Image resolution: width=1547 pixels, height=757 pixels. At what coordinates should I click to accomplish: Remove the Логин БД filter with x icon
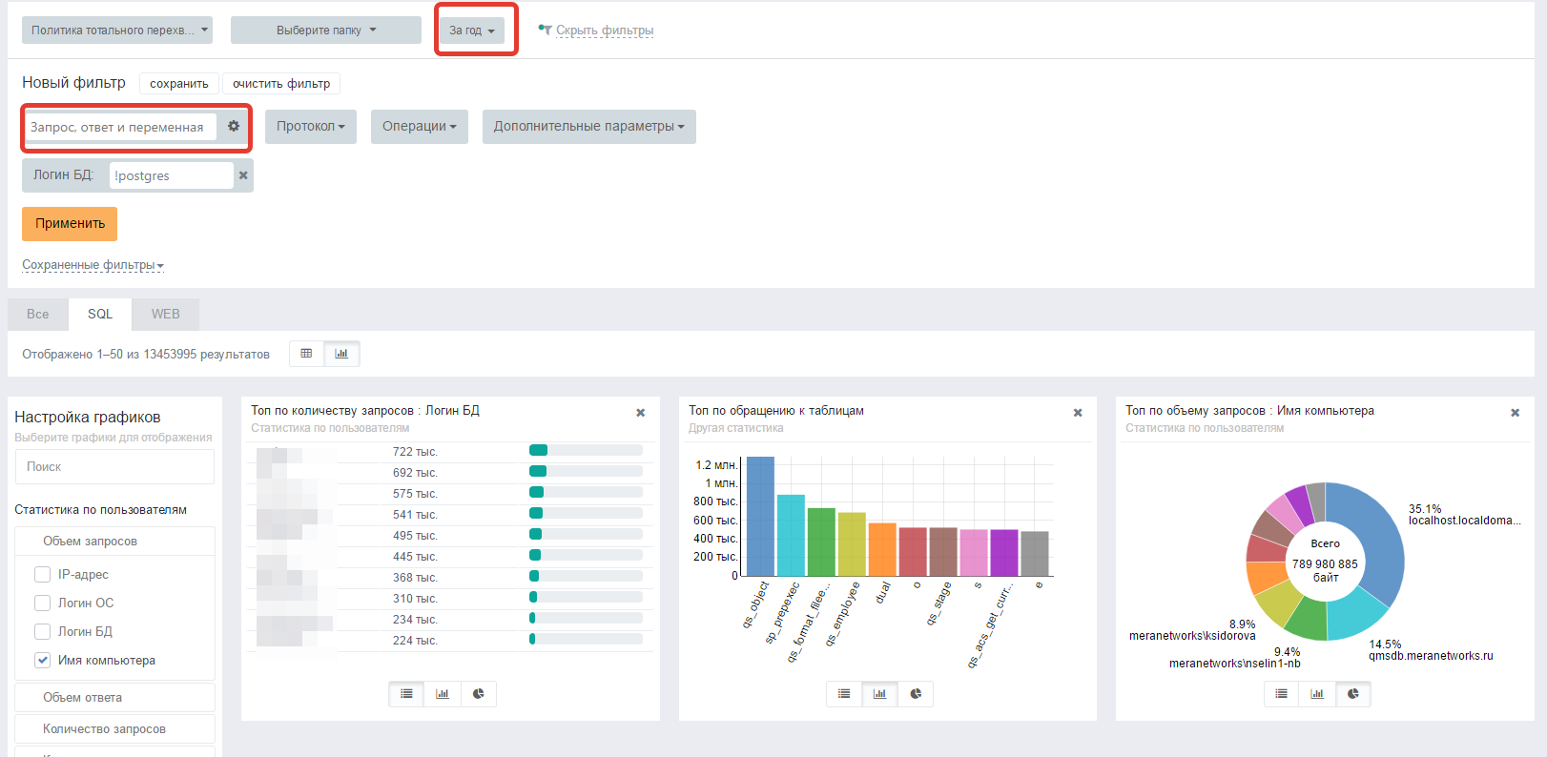click(x=243, y=175)
